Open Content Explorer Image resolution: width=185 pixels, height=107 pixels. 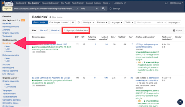(x=93, y=3)
